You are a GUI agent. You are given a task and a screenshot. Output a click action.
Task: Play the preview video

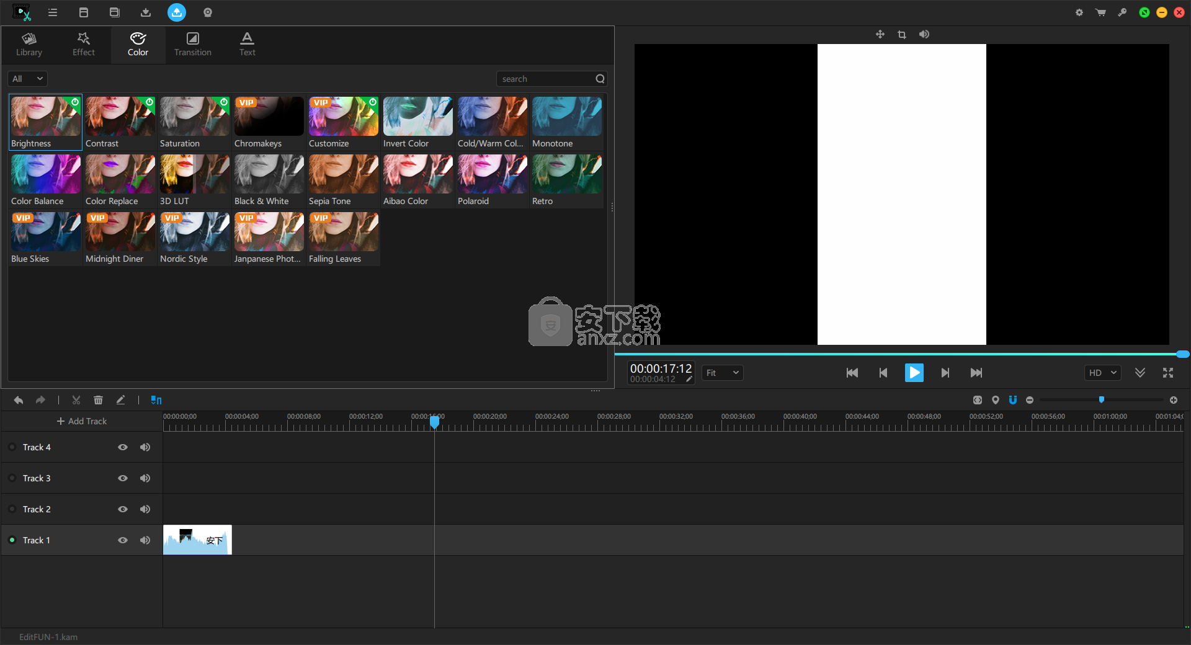coord(914,373)
